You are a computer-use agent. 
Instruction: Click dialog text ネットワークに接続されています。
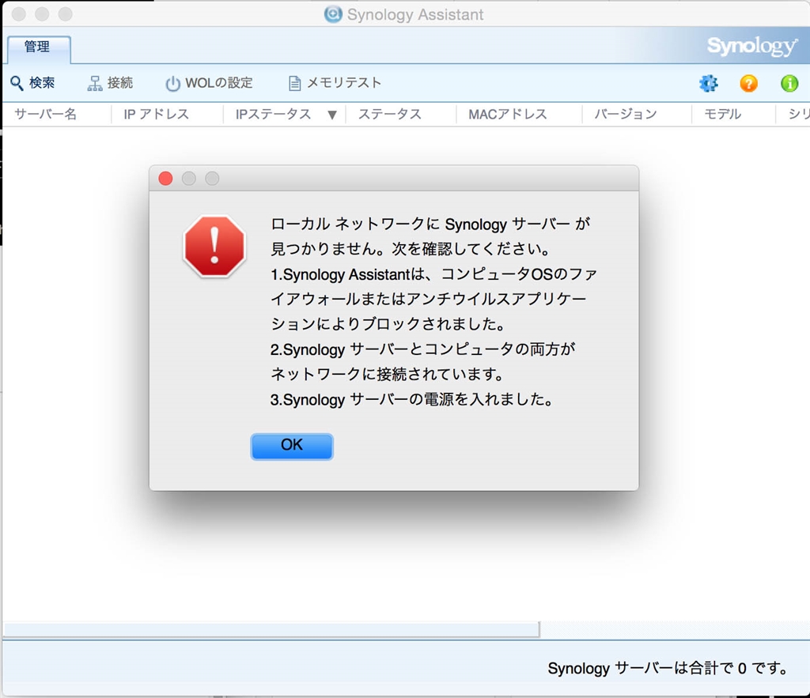[x=388, y=375]
